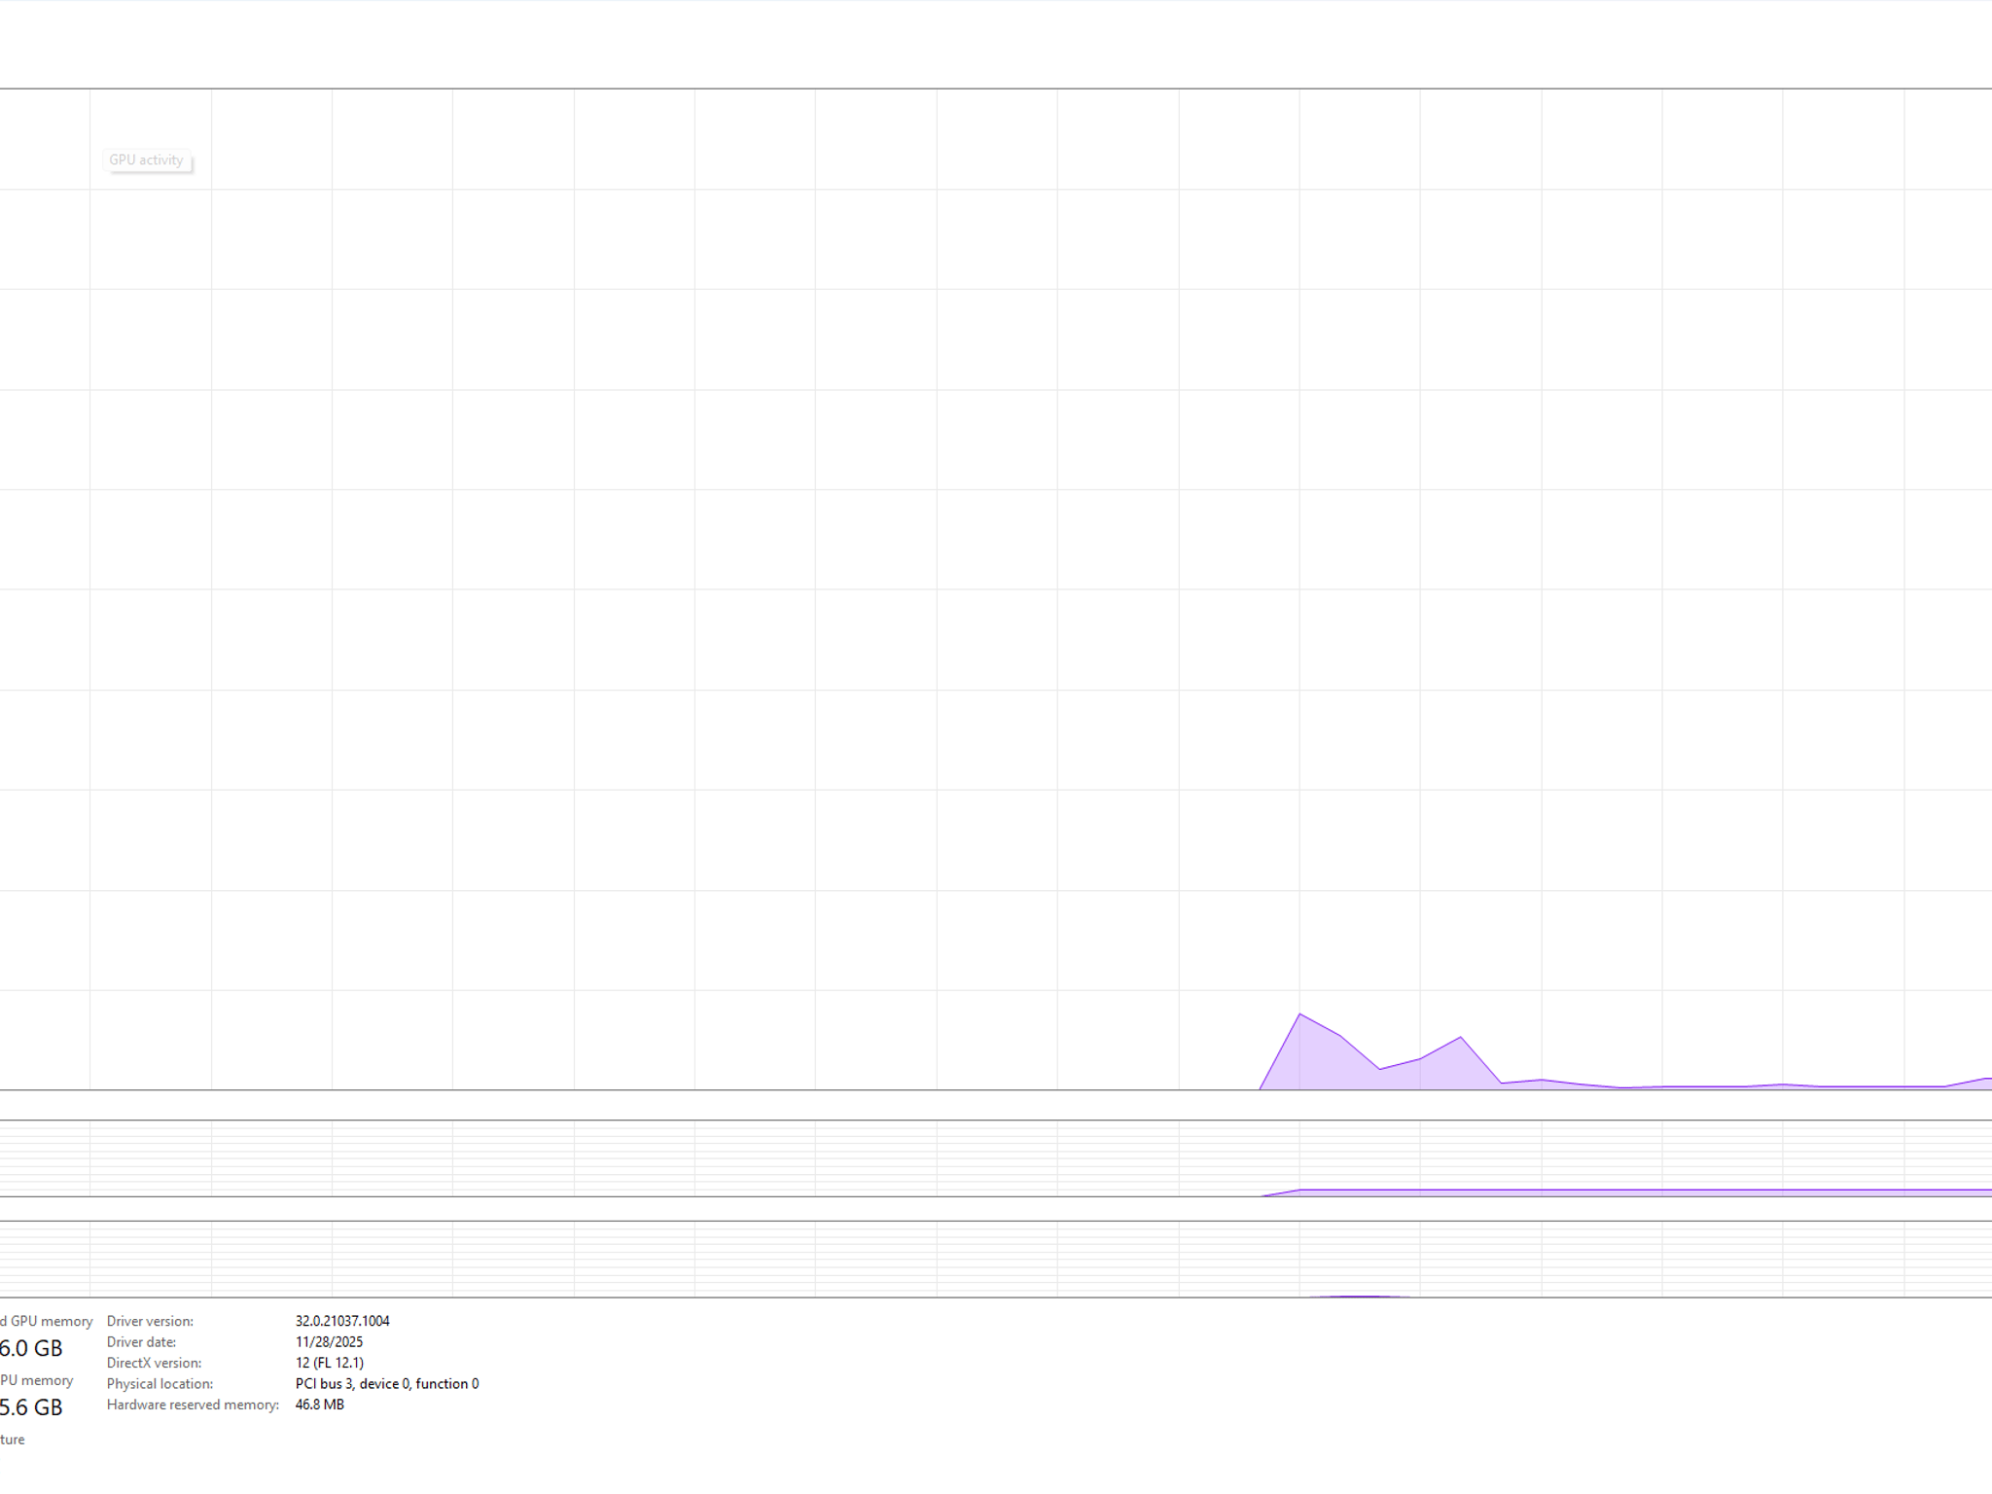Image resolution: width=1992 pixels, height=1494 pixels.
Task: Click the 6.0 GB memory value
Action: click(31, 1348)
